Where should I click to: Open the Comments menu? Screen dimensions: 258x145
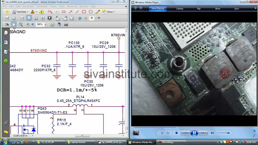(x=42, y=6)
